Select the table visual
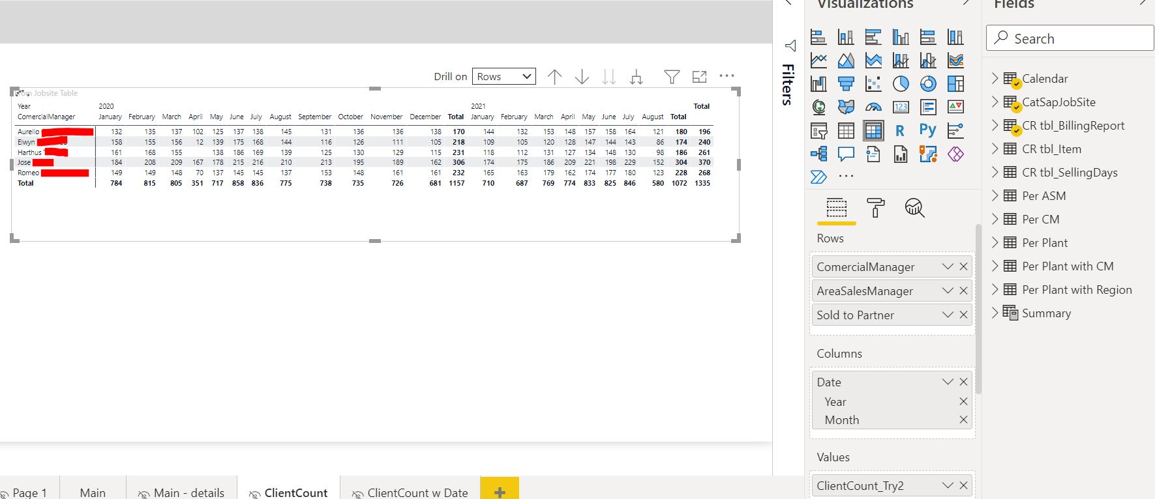This screenshot has width=1155, height=499. [846, 130]
